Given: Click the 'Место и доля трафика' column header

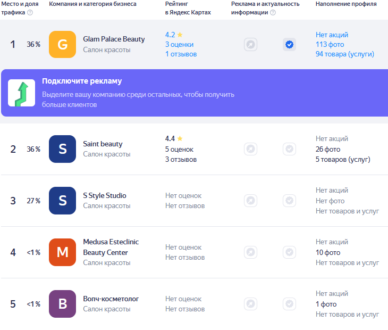Looking at the screenshot, I should 20,8.
